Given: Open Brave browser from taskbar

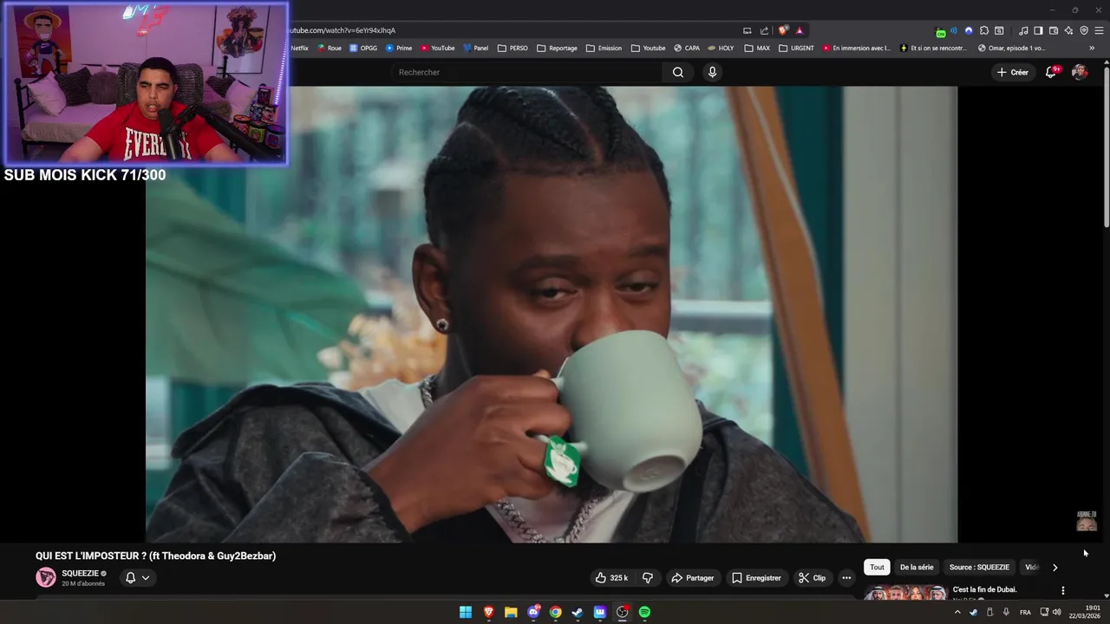Looking at the screenshot, I should click(x=488, y=612).
